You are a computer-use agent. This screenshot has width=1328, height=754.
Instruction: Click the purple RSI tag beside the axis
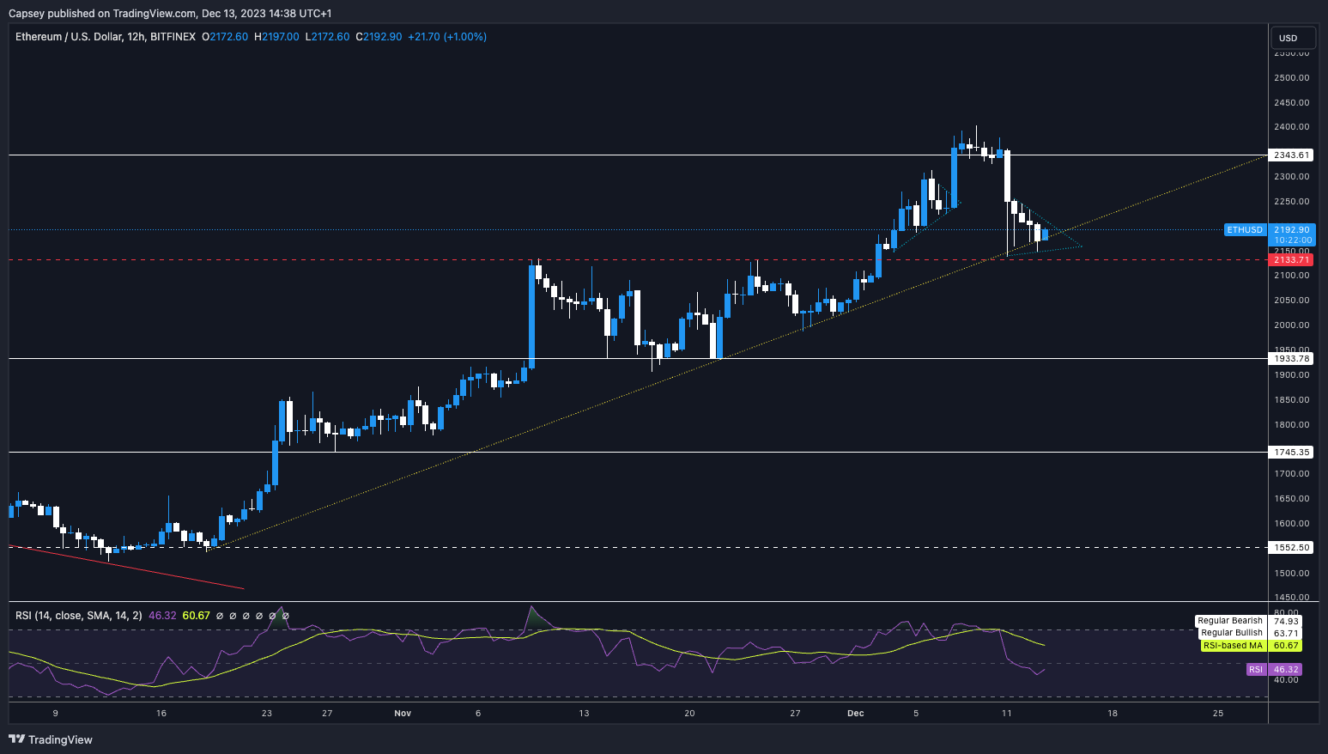coord(1256,670)
